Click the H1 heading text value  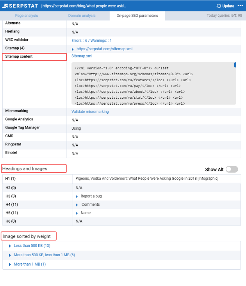[147, 178]
